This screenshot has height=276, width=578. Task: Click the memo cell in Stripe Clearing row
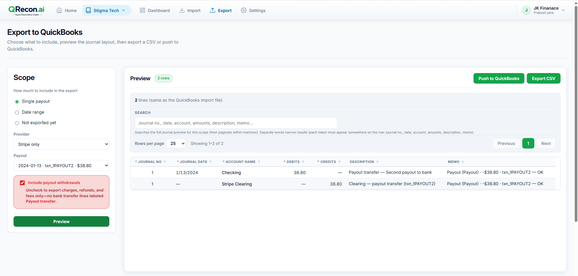click(x=495, y=184)
